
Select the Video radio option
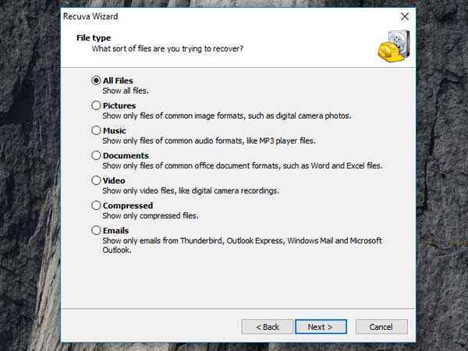click(96, 180)
